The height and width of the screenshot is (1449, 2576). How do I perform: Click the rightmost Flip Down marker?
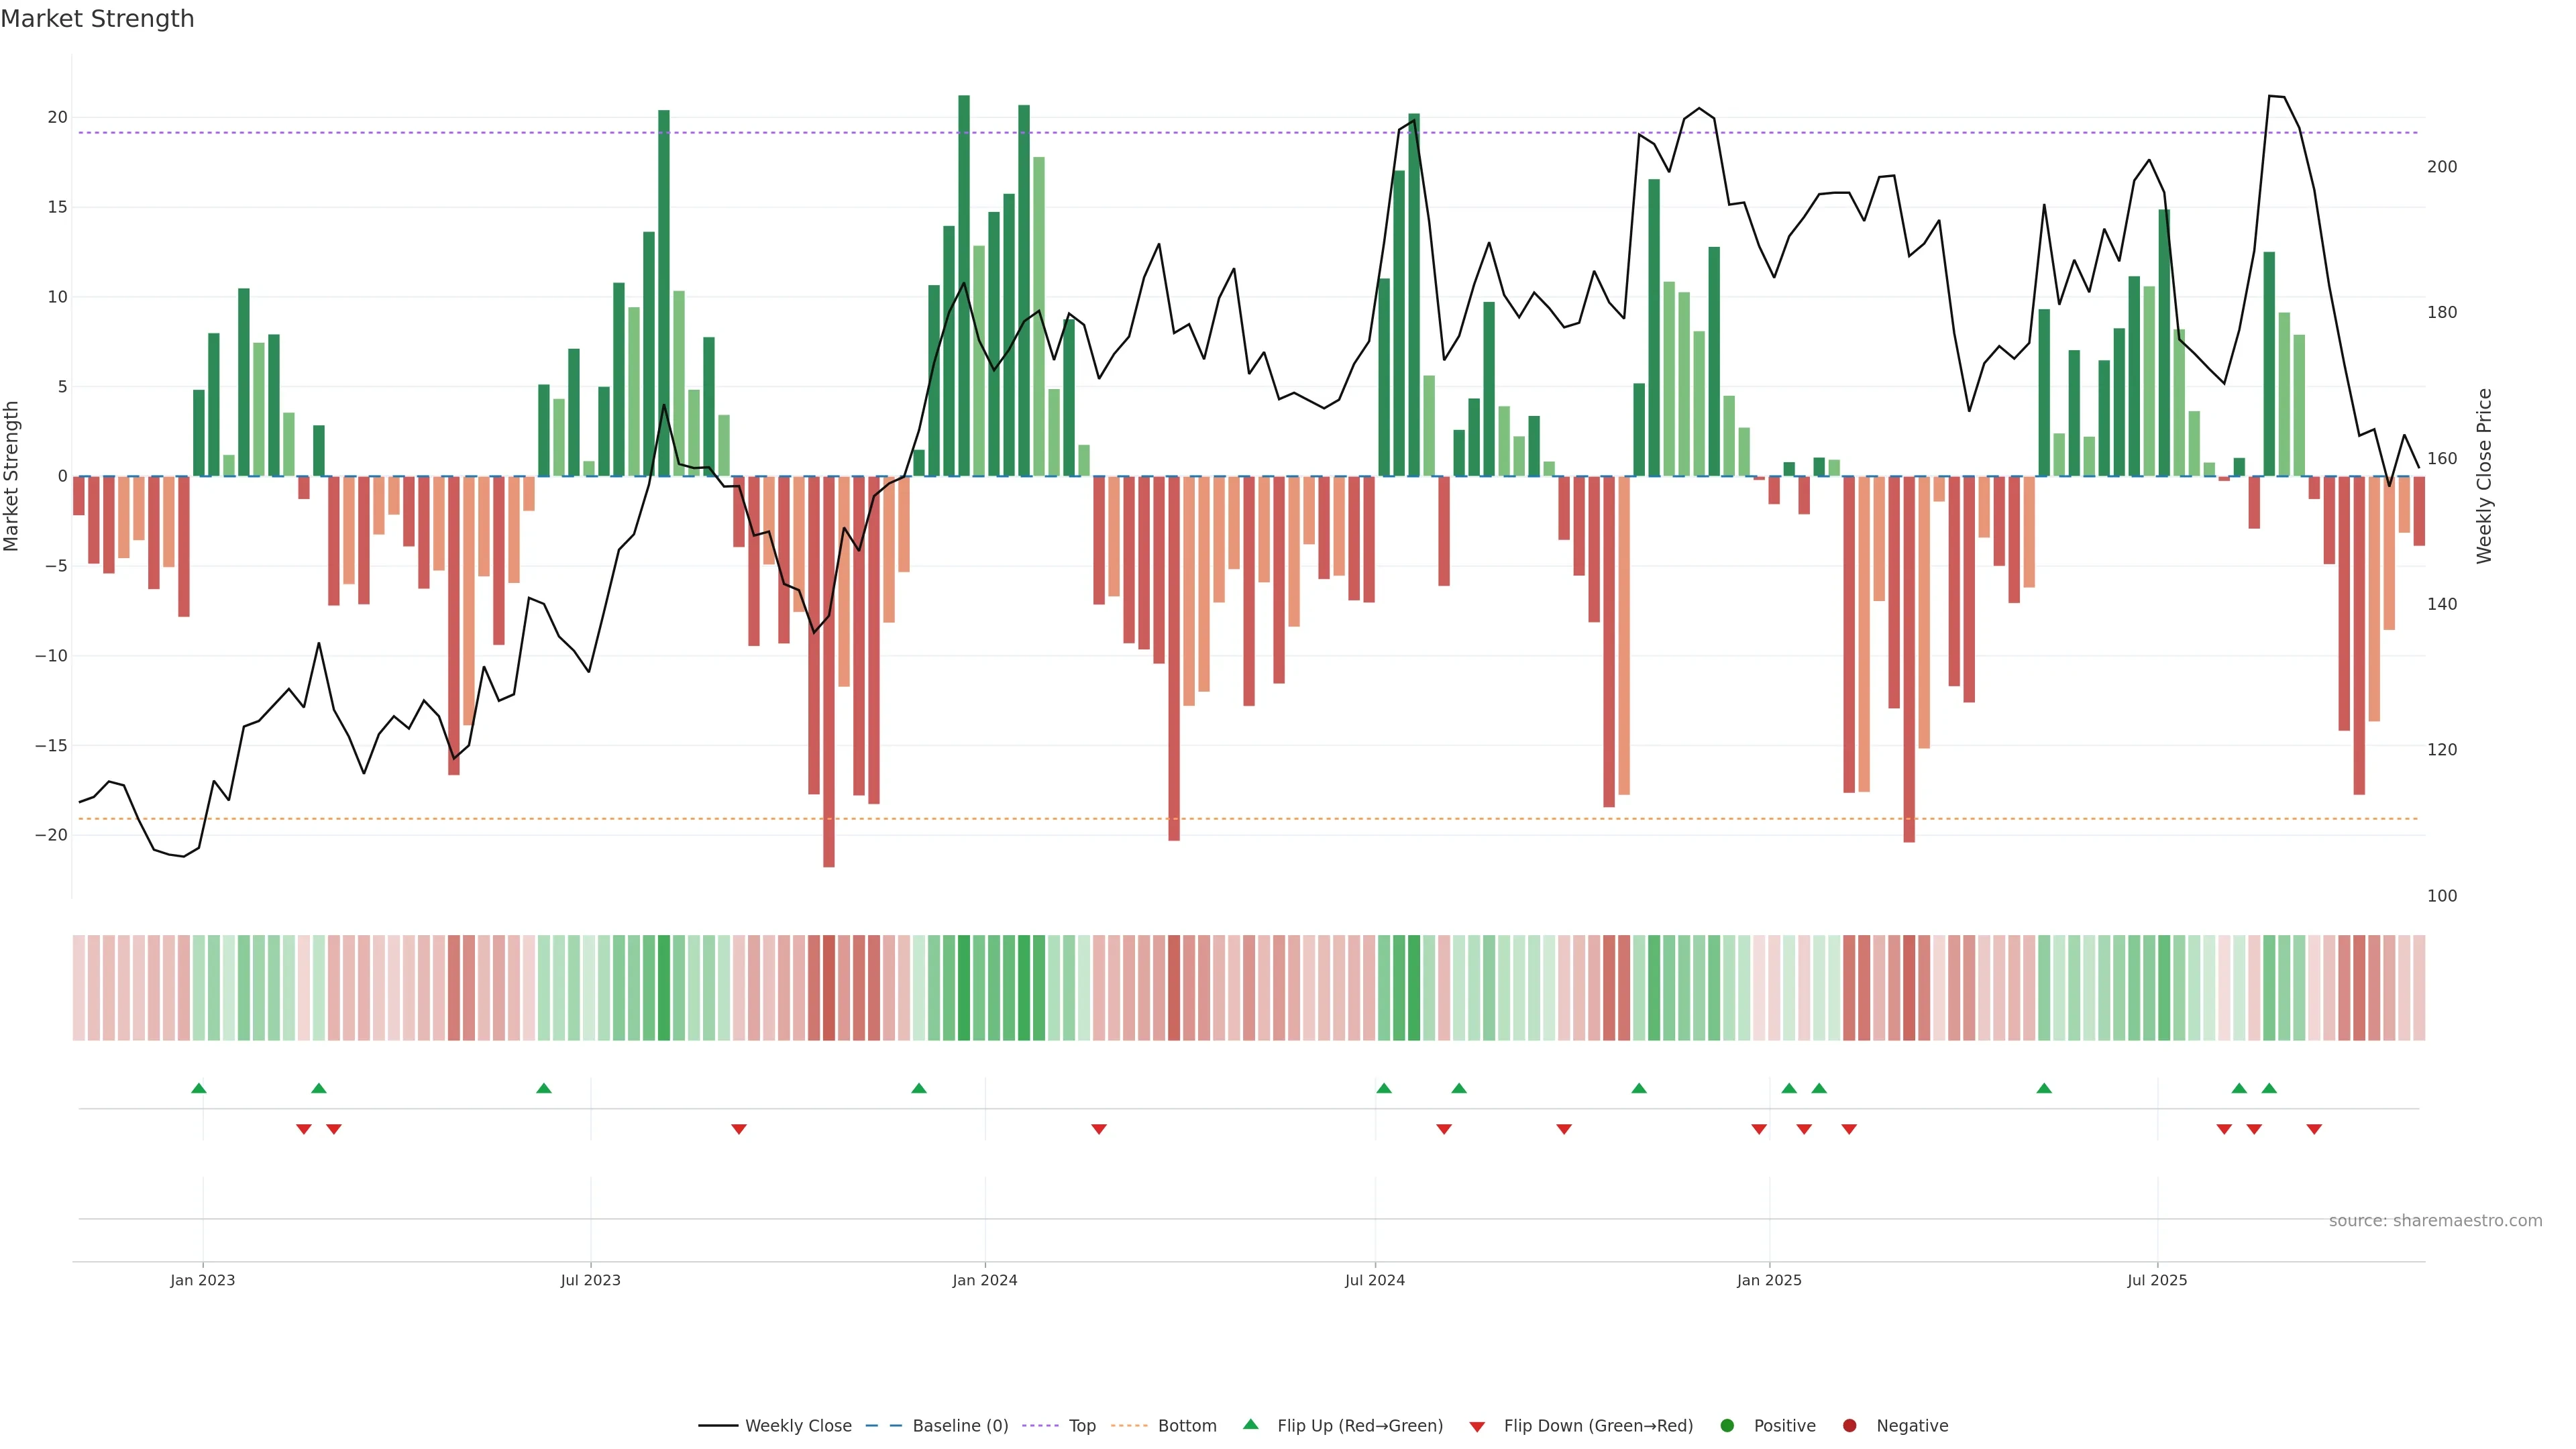click(2314, 1129)
